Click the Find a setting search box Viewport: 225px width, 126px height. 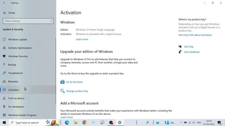coord(28,21)
